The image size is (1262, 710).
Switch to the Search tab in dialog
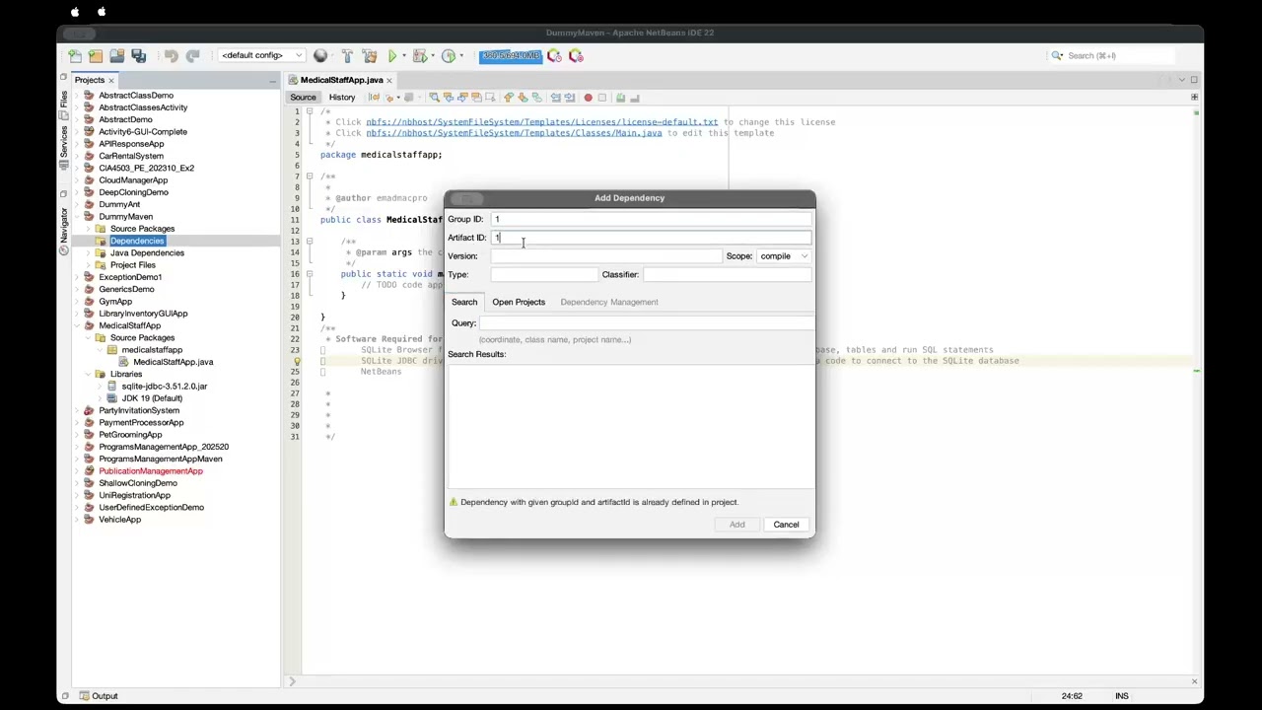pyautogui.click(x=464, y=302)
